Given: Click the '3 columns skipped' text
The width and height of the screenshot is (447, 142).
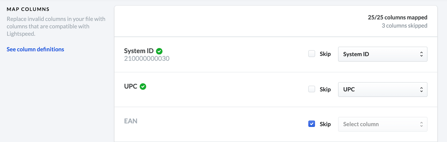Looking at the screenshot, I should tap(405, 26).
